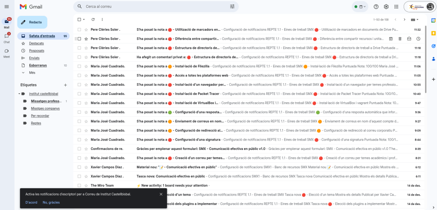Select the Utilització de marcadors email checkbox
The height and width of the screenshot is (210, 437).
tap(79, 29)
